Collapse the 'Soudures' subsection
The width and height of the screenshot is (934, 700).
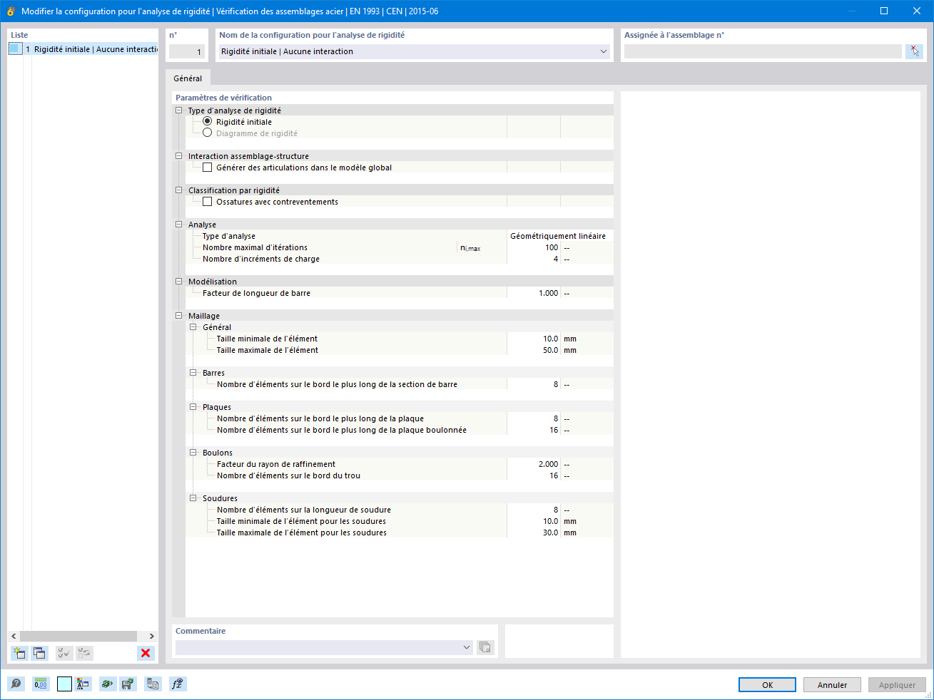click(193, 498)
